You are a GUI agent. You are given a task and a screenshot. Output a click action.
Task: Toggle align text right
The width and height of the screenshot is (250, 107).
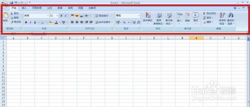81,22
